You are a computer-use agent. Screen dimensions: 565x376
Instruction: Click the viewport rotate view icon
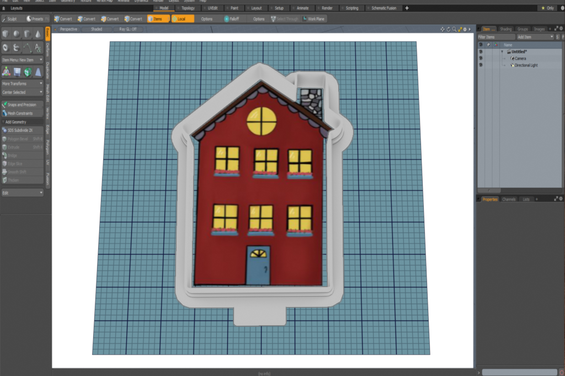448,29
